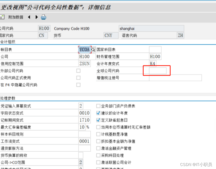The height and width of the screenshot is (169, 216).
Task: Click the shanghai city field
Action: coord(151,28)
